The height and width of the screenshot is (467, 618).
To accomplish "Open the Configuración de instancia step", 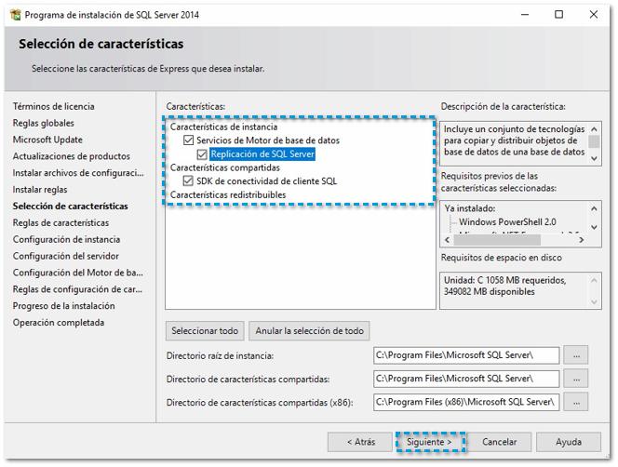I will (66, 239).
